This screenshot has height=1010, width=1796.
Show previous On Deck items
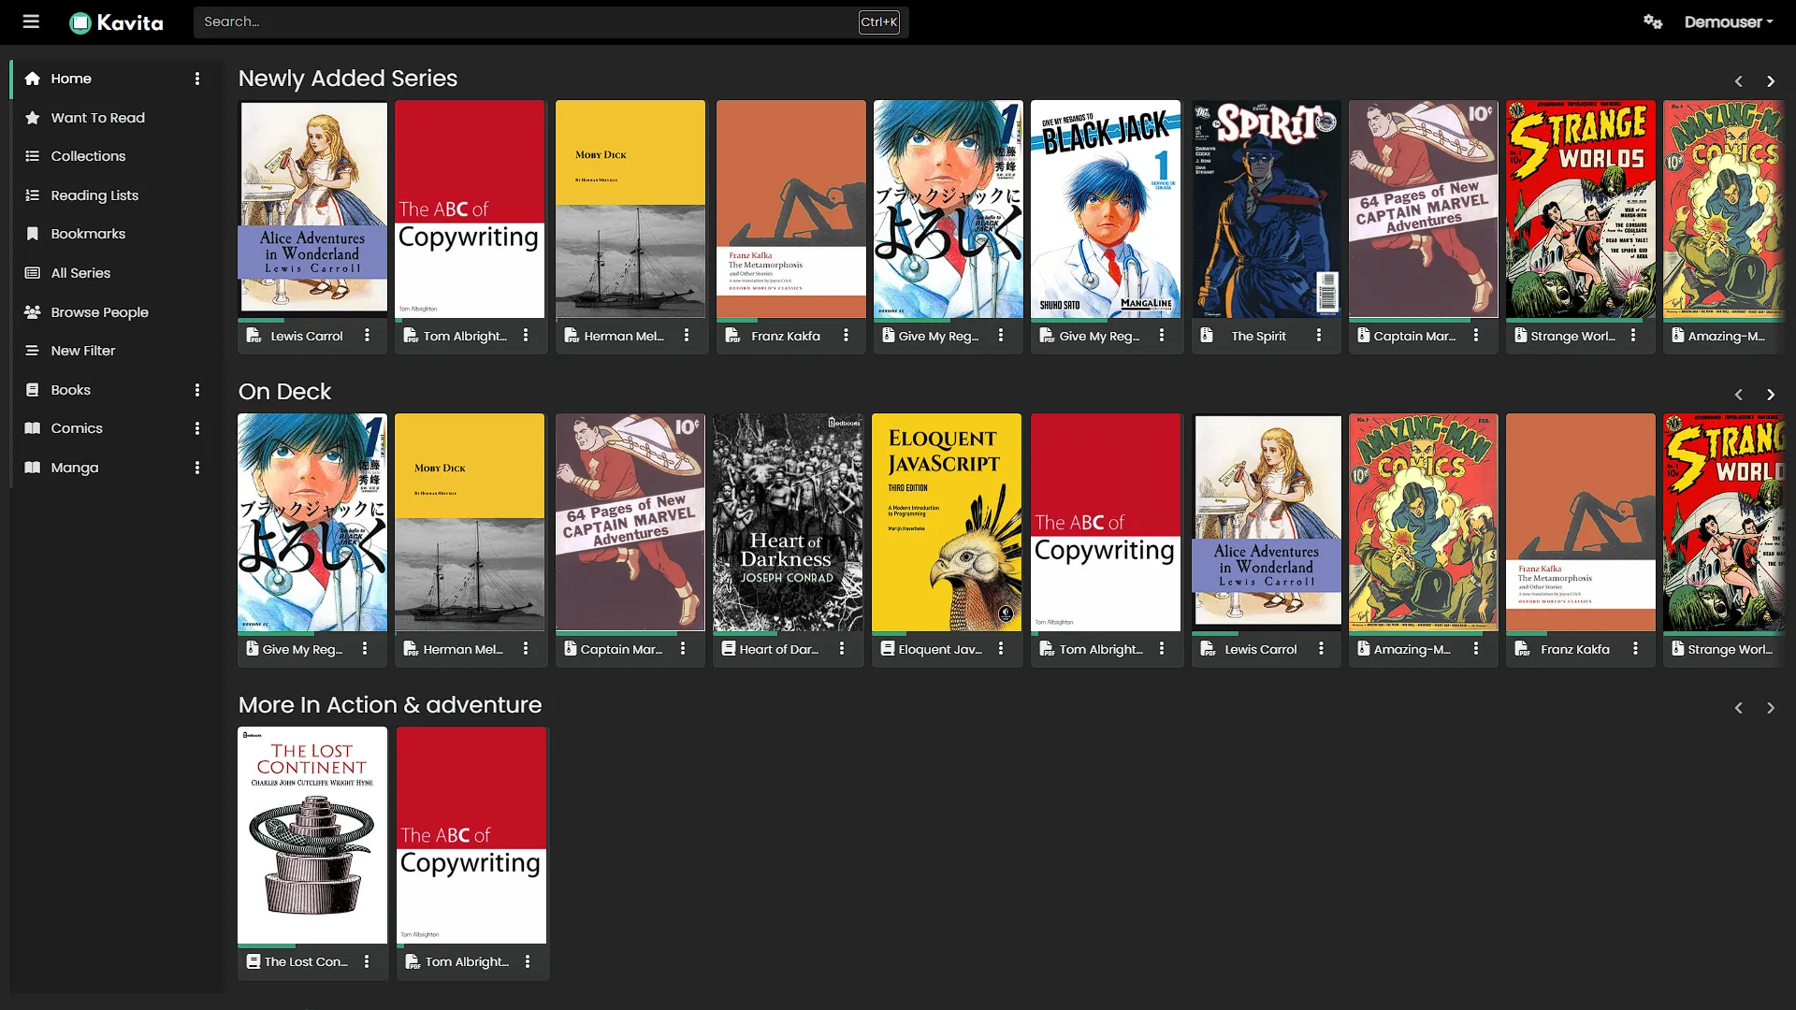1739,395
